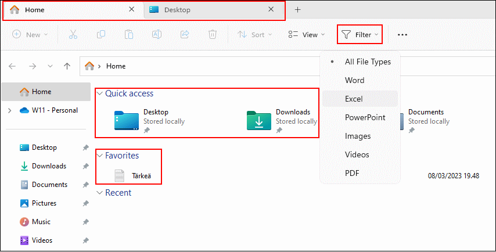Screen dimensions: 496x252
Task: Filter by PowerPoint files
Action: coord(360,118)
